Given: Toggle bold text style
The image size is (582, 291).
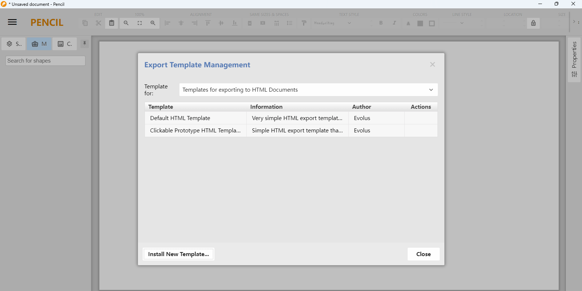Looking at the screenshot, I should tap(381, 23).
